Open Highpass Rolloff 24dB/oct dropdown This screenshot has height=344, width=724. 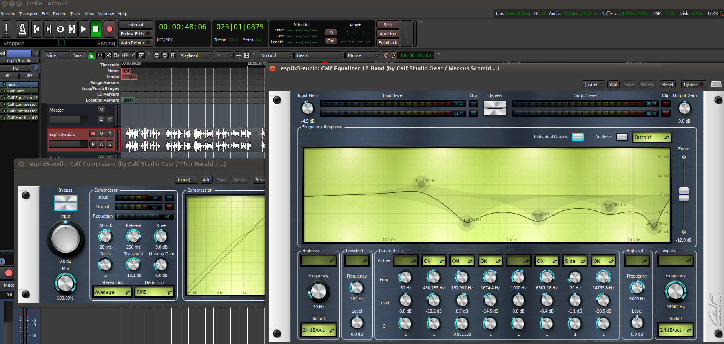[x=319, y=330]
